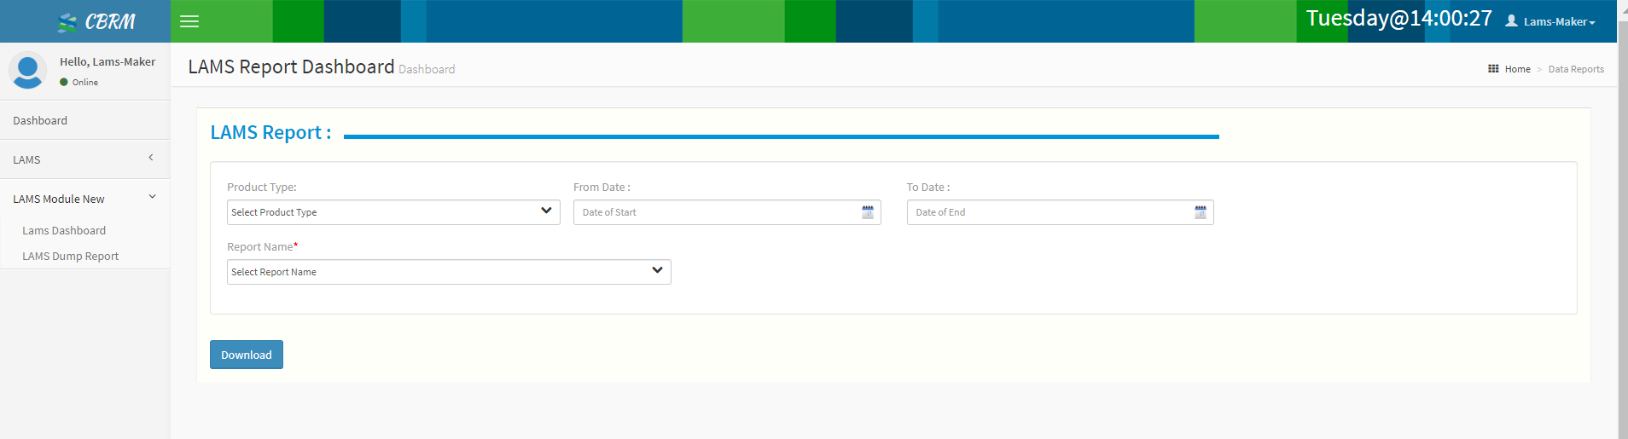Click the Data Reports breadcrumb
Screen dimensions: 1628x439
pyautogui.click(x=1576, y=69)
